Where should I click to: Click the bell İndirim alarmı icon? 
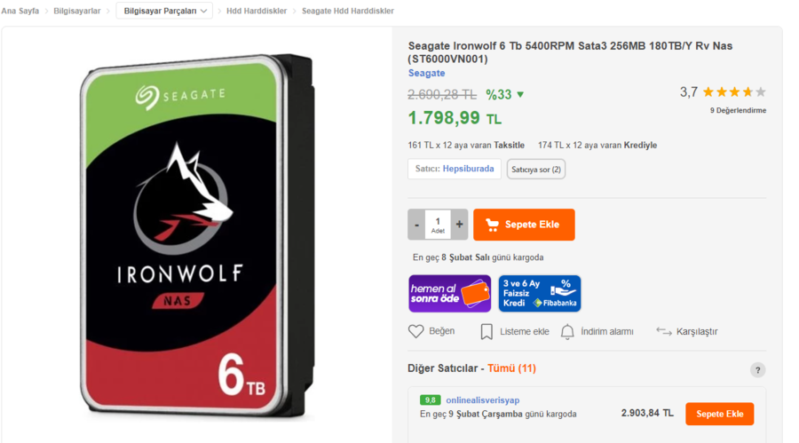click(567, 331)
